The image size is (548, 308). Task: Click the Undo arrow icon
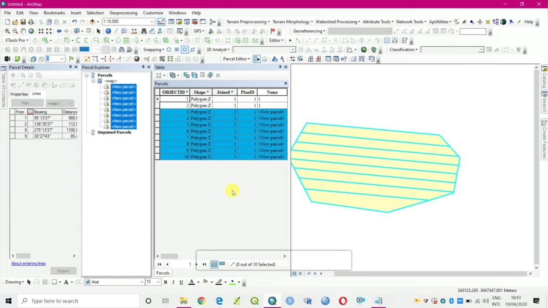[x=74, y=22]
